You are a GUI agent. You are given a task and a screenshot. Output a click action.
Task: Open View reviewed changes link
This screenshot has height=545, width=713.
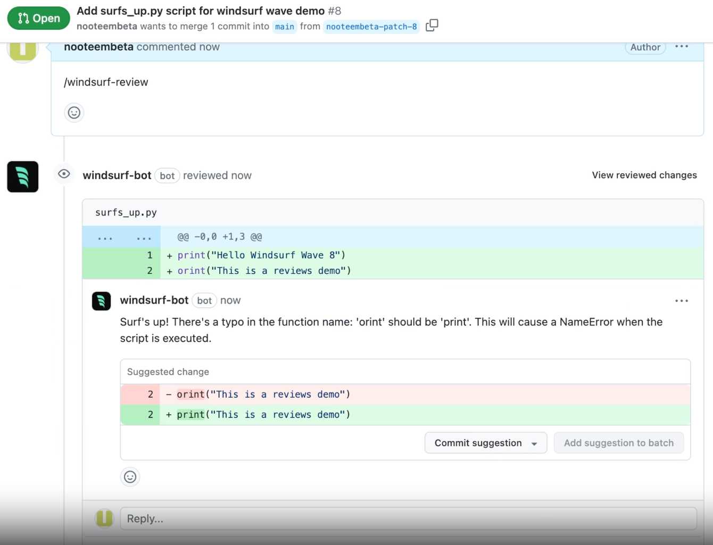[x=644, y=175]
